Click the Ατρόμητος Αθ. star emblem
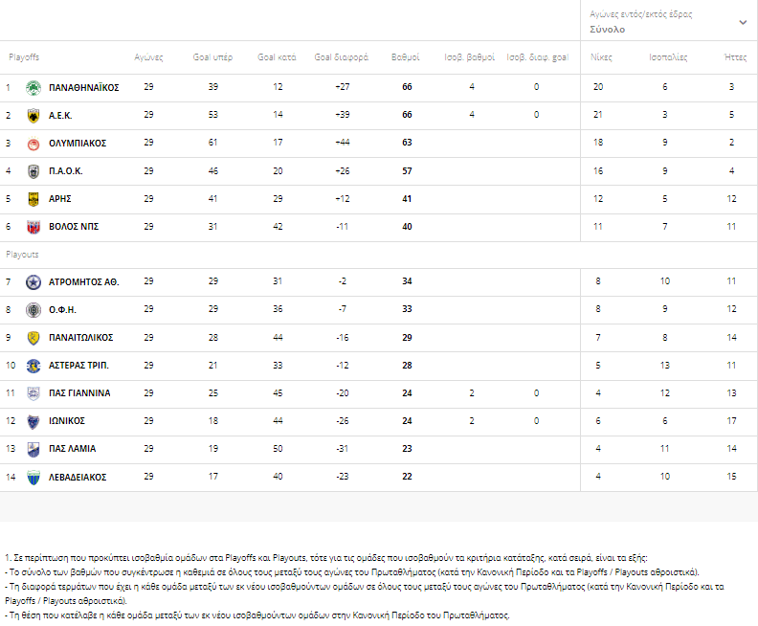The image size is (758, 626). point(33,282)
